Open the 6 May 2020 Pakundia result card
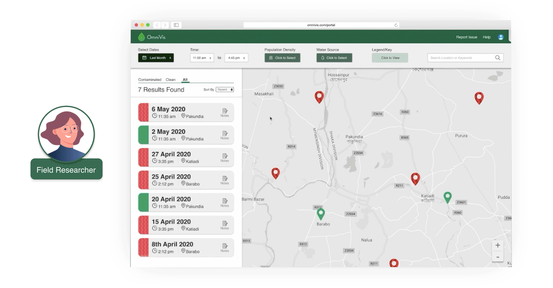Image resolution: width=553 pixels, height=288 pixels. [186, 112]
